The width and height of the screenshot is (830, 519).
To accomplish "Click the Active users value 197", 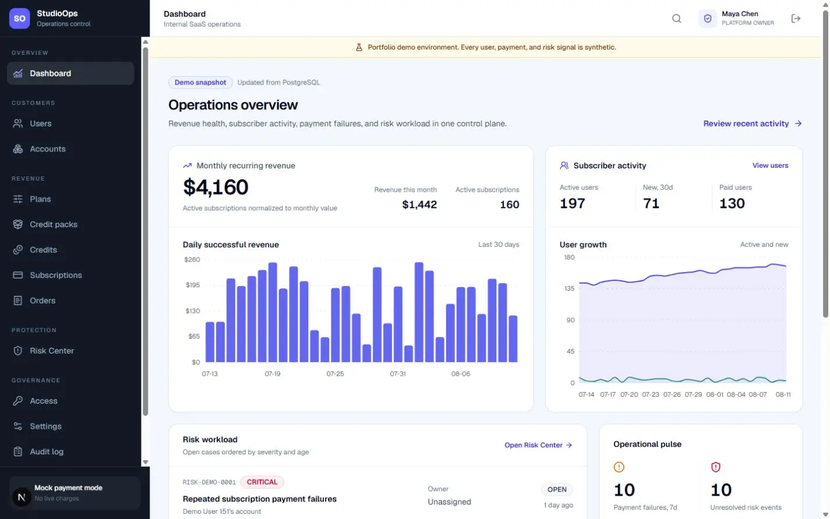I will click(572, 203).
